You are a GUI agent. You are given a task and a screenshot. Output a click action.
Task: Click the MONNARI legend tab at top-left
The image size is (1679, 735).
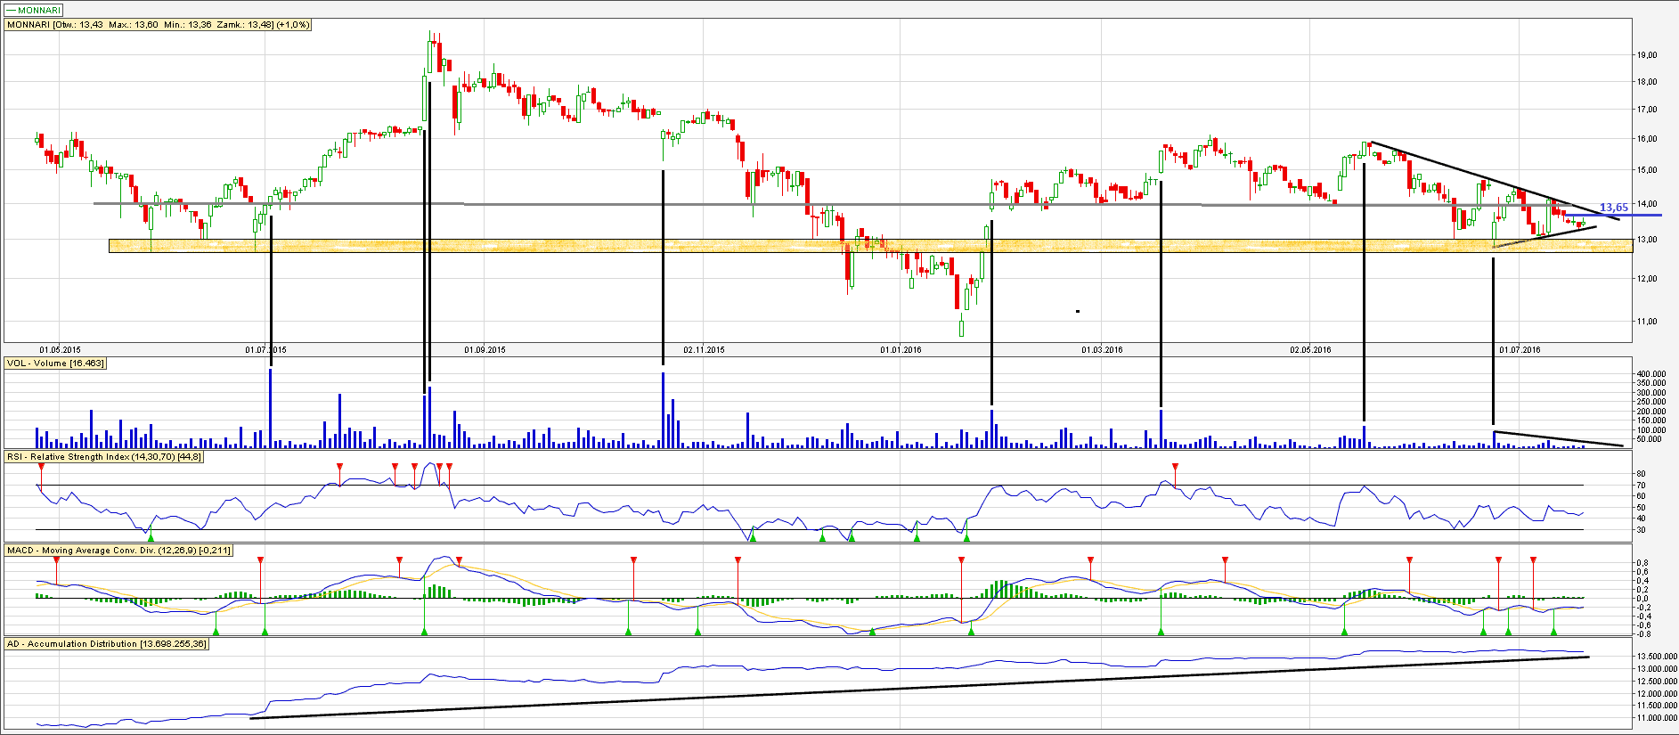[34, 11]
